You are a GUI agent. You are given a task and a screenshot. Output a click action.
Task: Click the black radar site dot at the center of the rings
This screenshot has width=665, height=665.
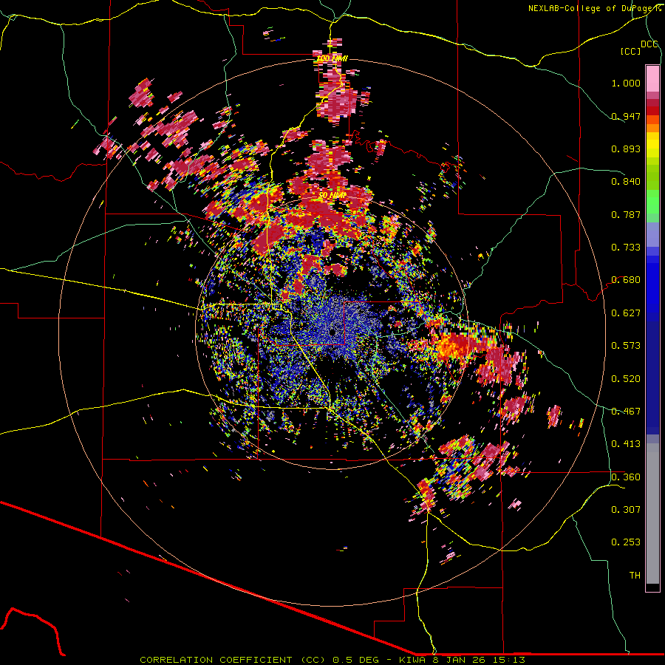pyautogui.click(x=332, y=332)
